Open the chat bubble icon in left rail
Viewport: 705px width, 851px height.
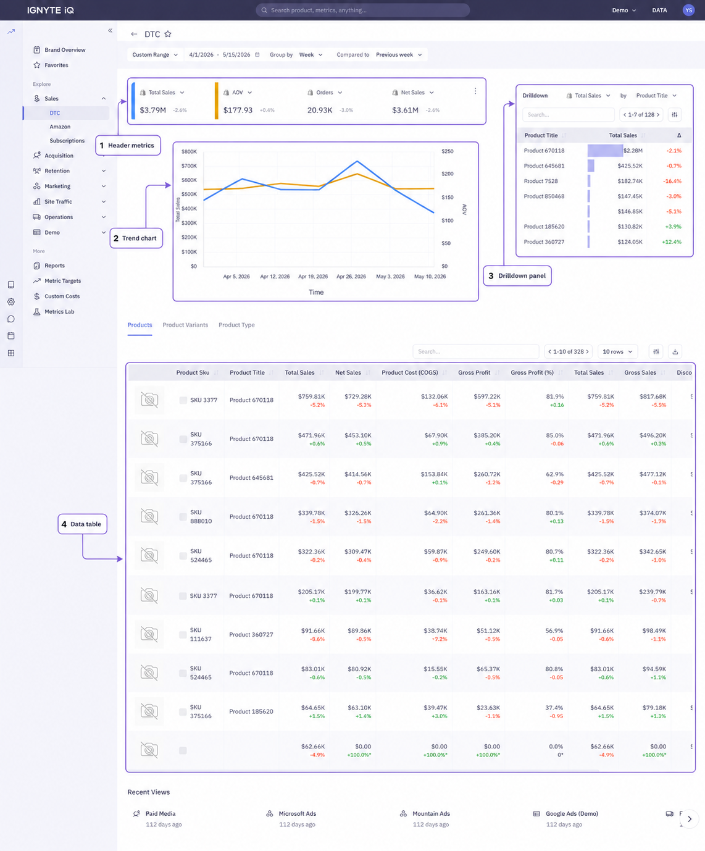click(11, 319)
